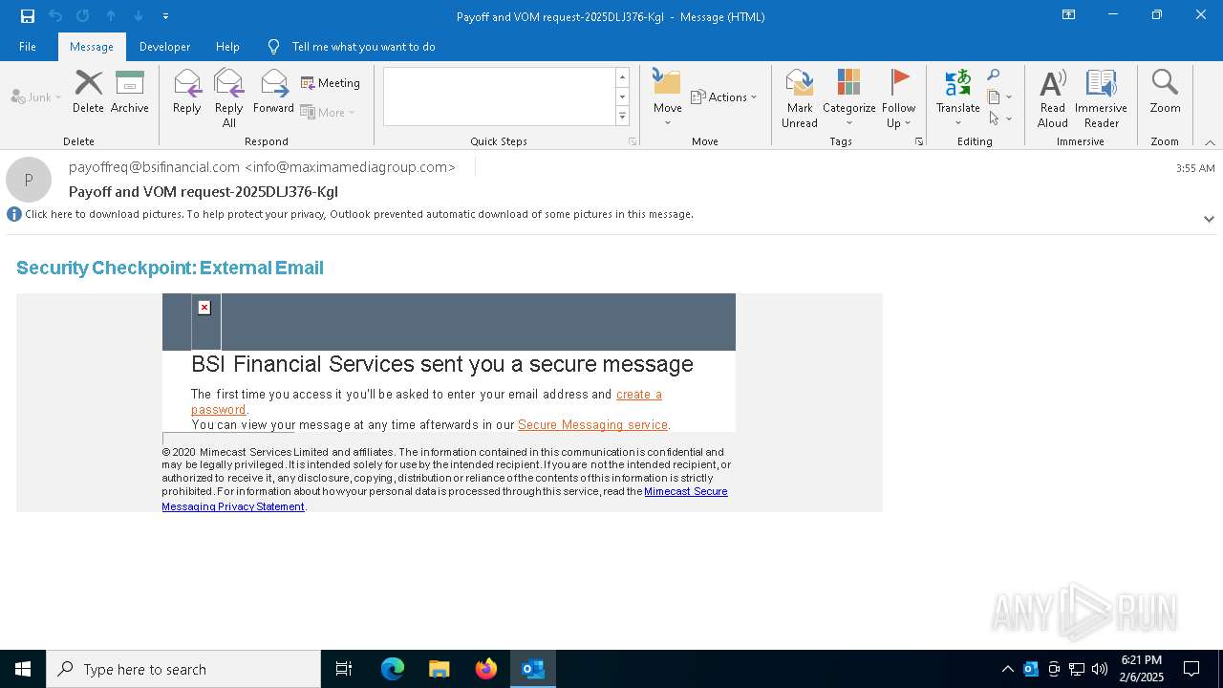The height and width of the screenshot is (688, 1223).
Task: Start Read Aloud
Action: coord(1053,98)
